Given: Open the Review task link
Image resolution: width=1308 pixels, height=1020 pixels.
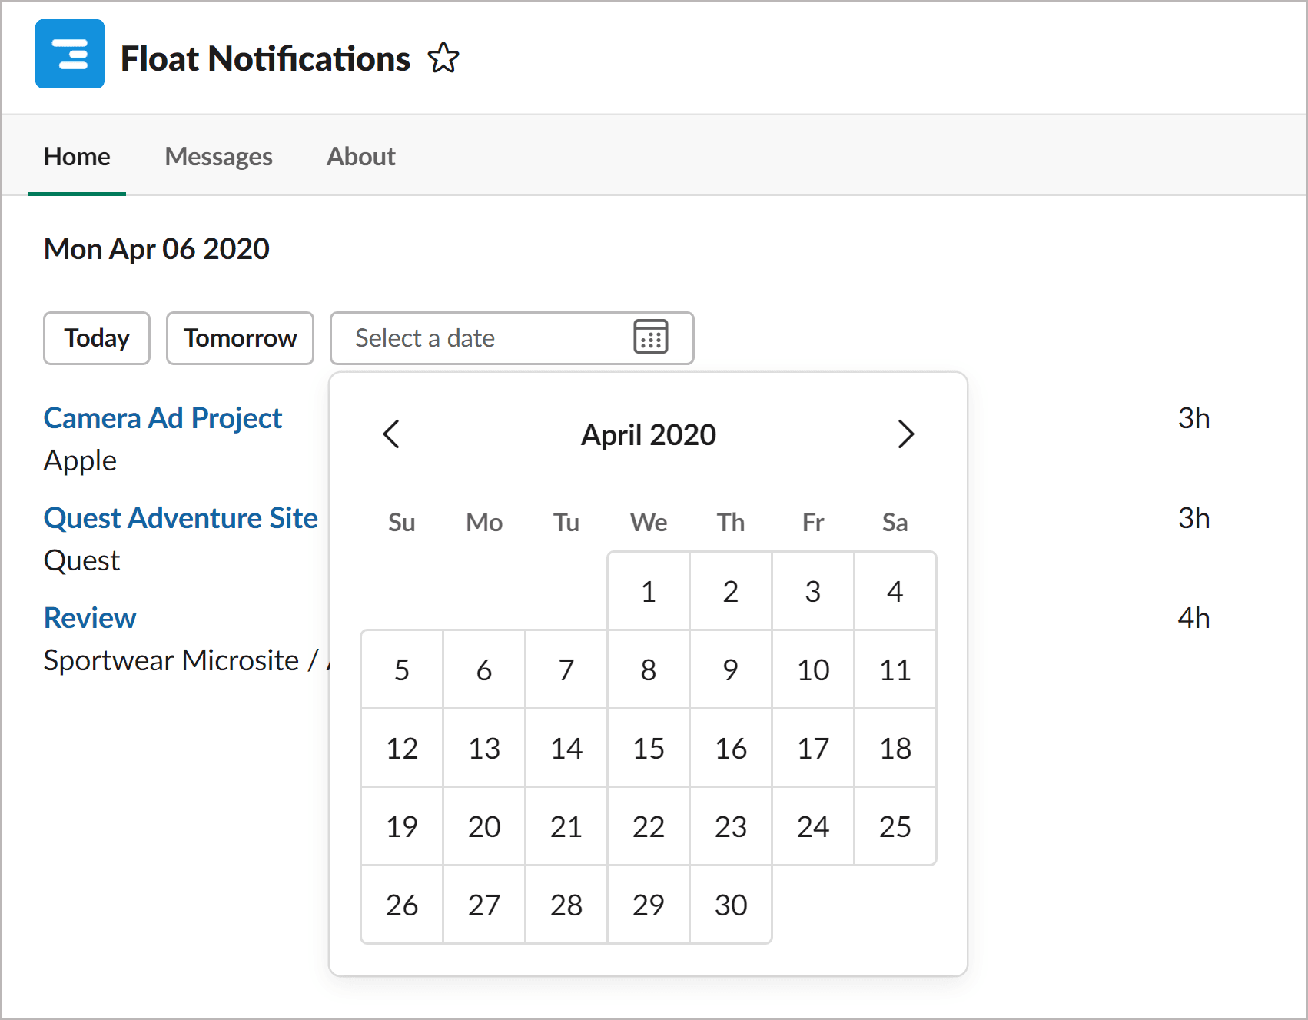Looking at the screenshot, I should click(90, 618).
